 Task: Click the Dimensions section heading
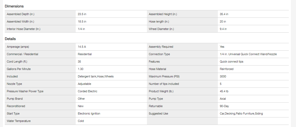[14, 6]
